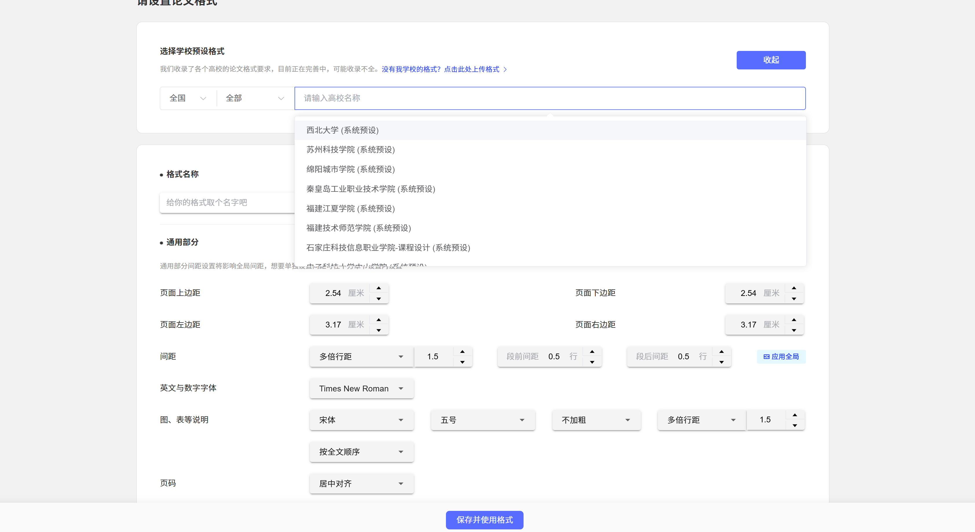Open the 五号 font size dropdown
The height and width of the screenshot is (532, 975).
pos(483,420)
